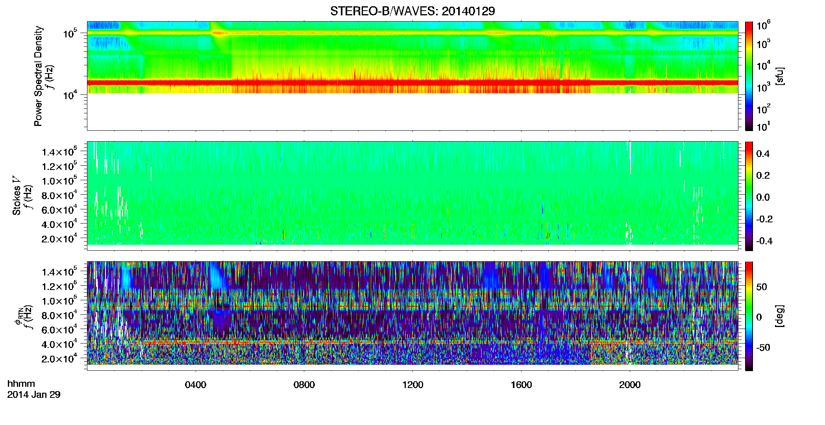
Task: Click the 1.4×10^5 tick label on the Stokes V axis
Action: click(x=59, y=152)
